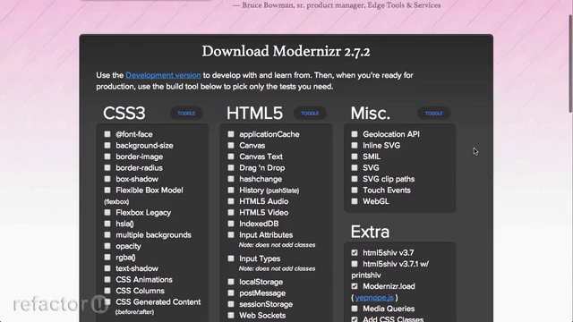Check the Geolocation API option
Viewport: 573px width, 322px height.
[x=355, y=134]
